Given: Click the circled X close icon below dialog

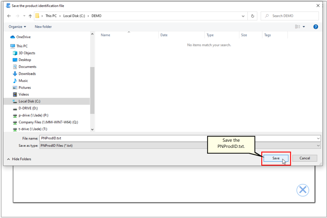Looking at the screenshot, I should pyautogui.click(x=303, y=190).
